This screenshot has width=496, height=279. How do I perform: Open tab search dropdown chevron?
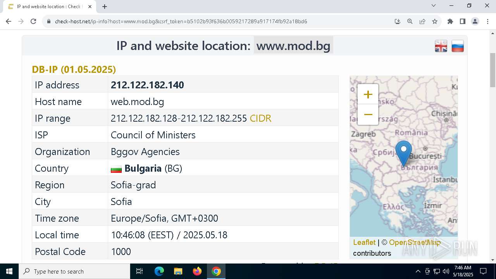pyautogui.click(x=434, y=5)
